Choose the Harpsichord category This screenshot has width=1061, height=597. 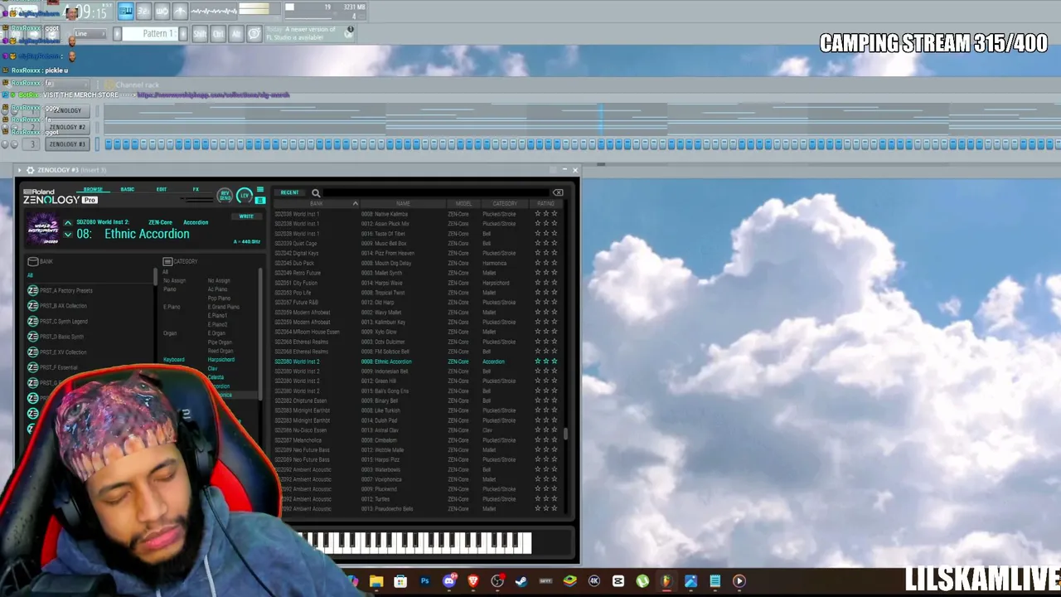pos(221,360)
